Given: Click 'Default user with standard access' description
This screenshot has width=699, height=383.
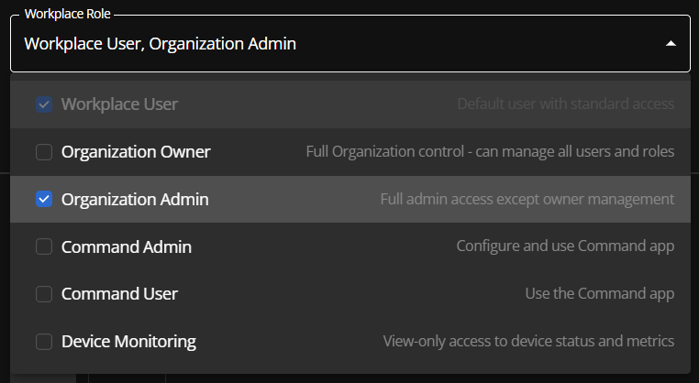Looking at the screenshot, I should coord(566,104).
